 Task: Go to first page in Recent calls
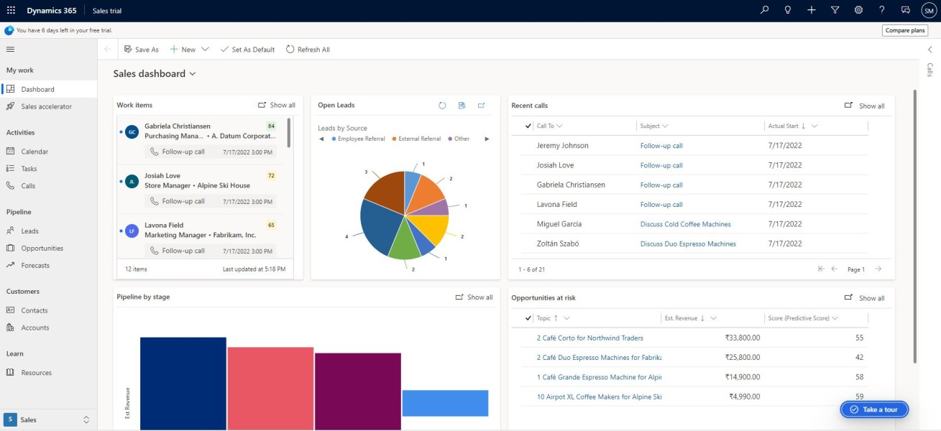click(x=821, y=269)
